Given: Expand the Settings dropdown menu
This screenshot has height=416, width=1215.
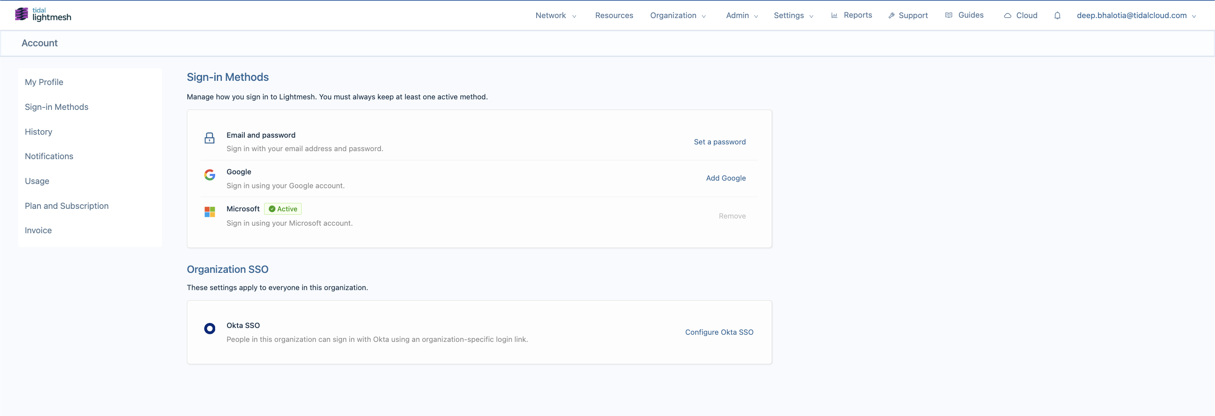Looking at the screenshot, I should tap(793, 16).
